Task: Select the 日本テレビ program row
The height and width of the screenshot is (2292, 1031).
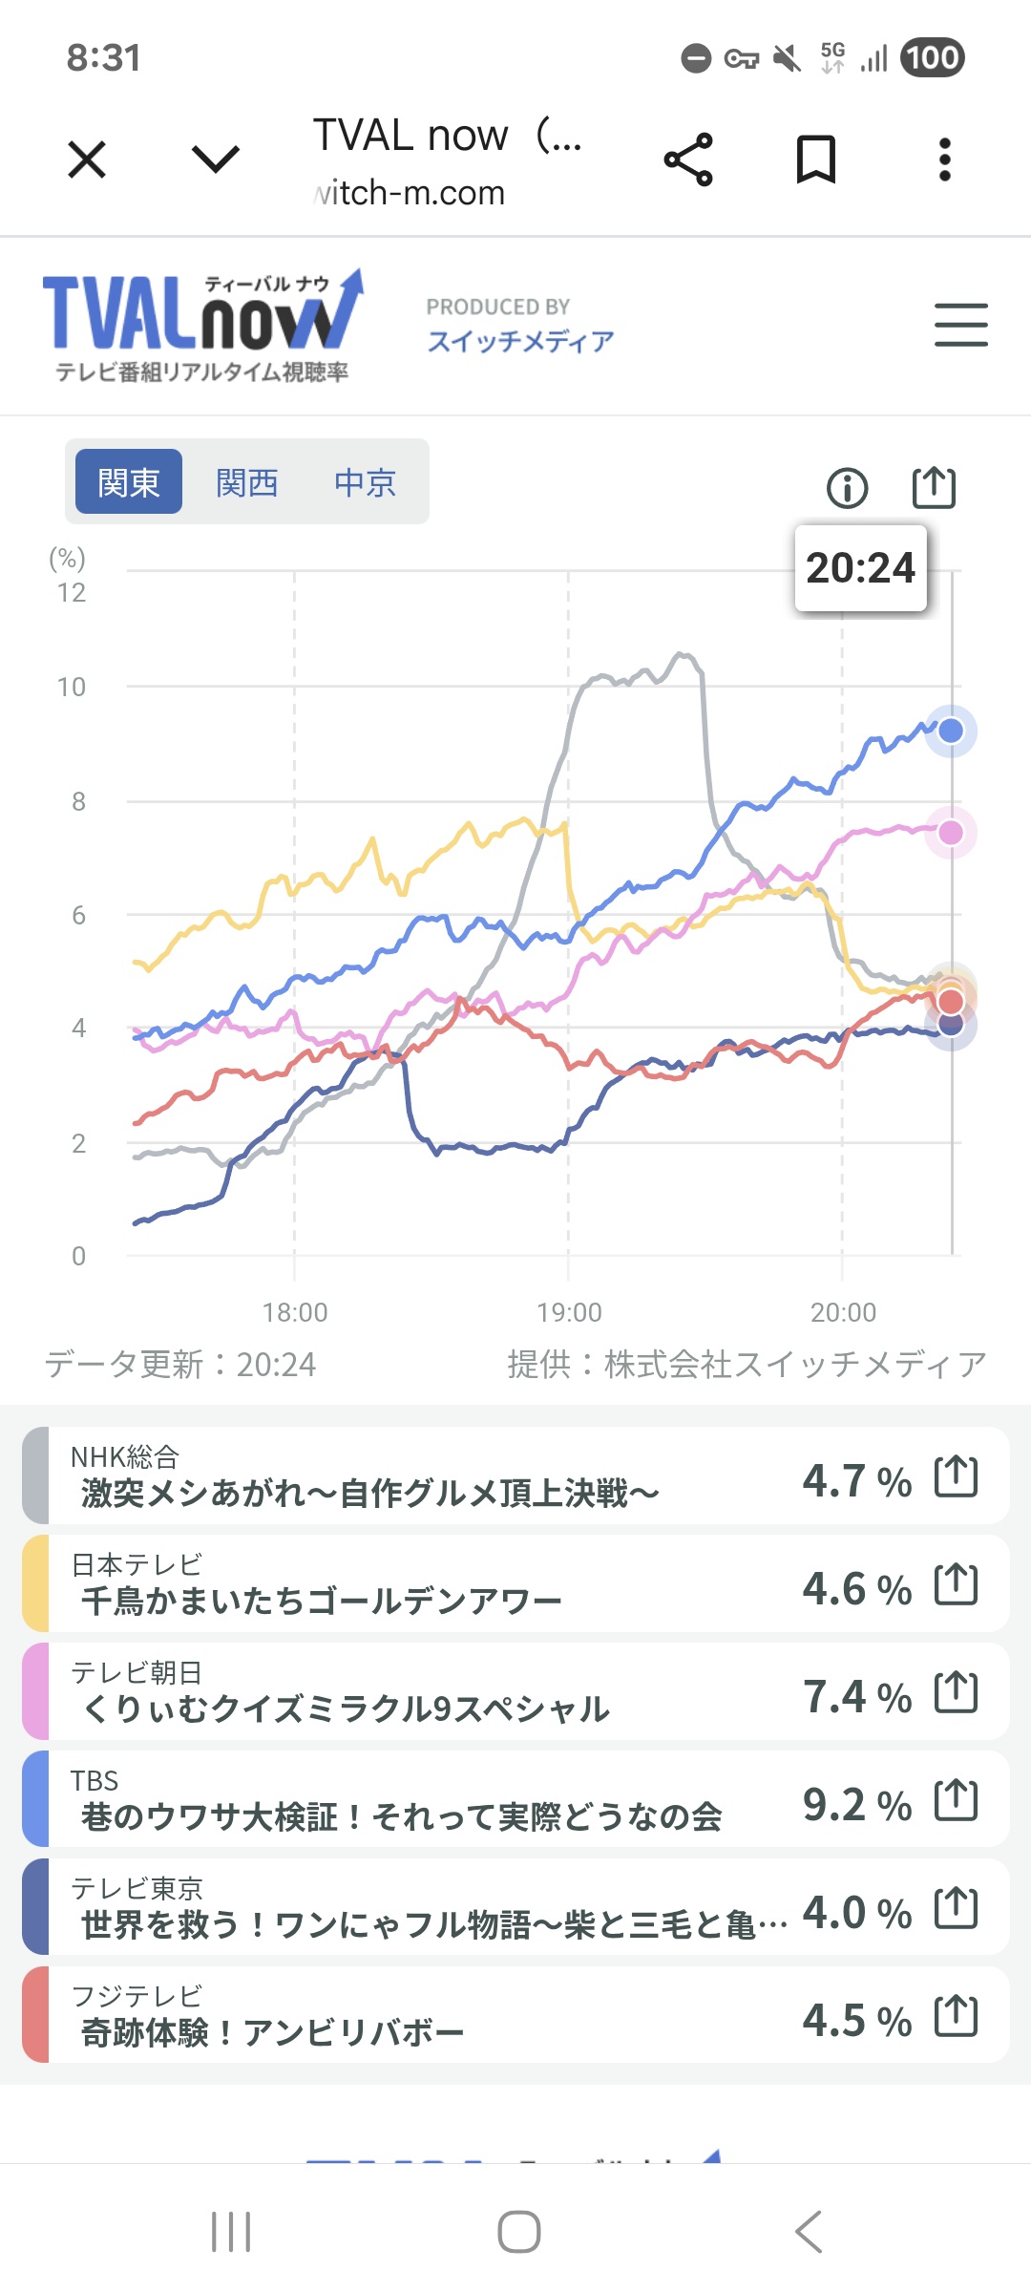Action: [430, 1584]
